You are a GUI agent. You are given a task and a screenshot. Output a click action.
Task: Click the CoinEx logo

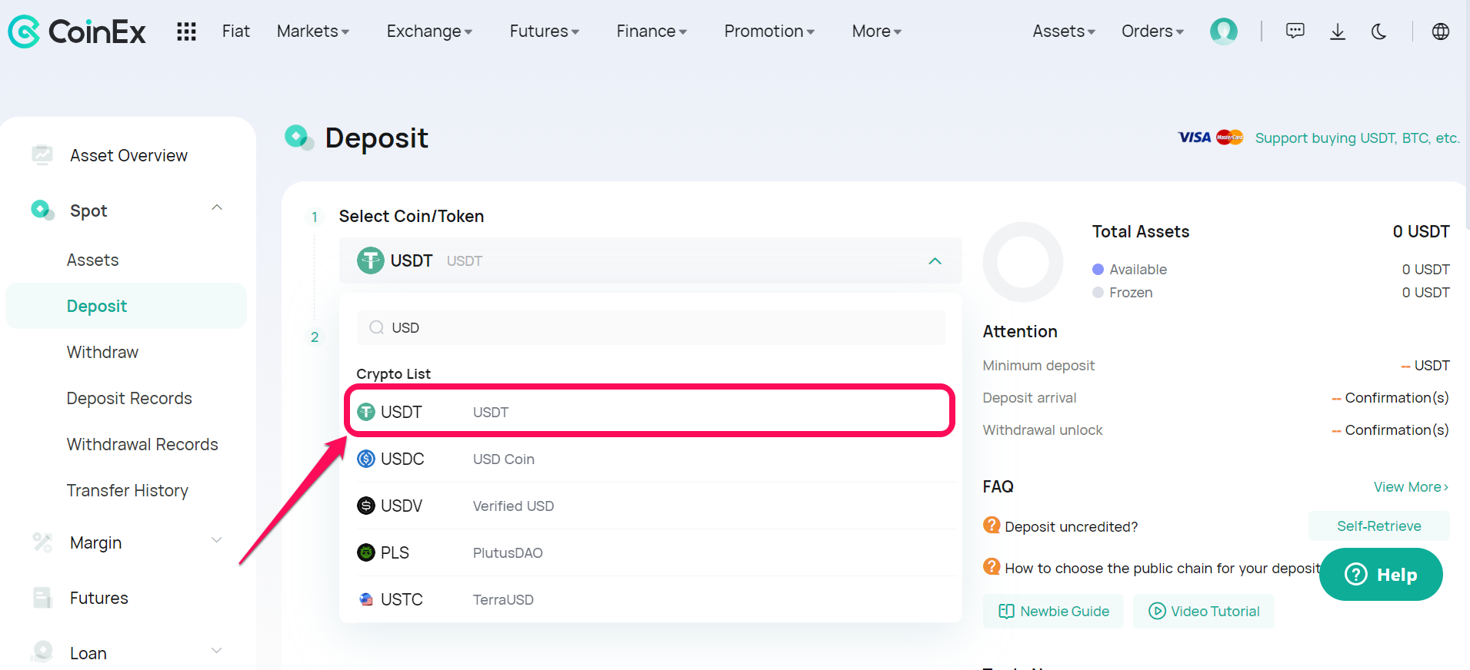tap(76, 32)
